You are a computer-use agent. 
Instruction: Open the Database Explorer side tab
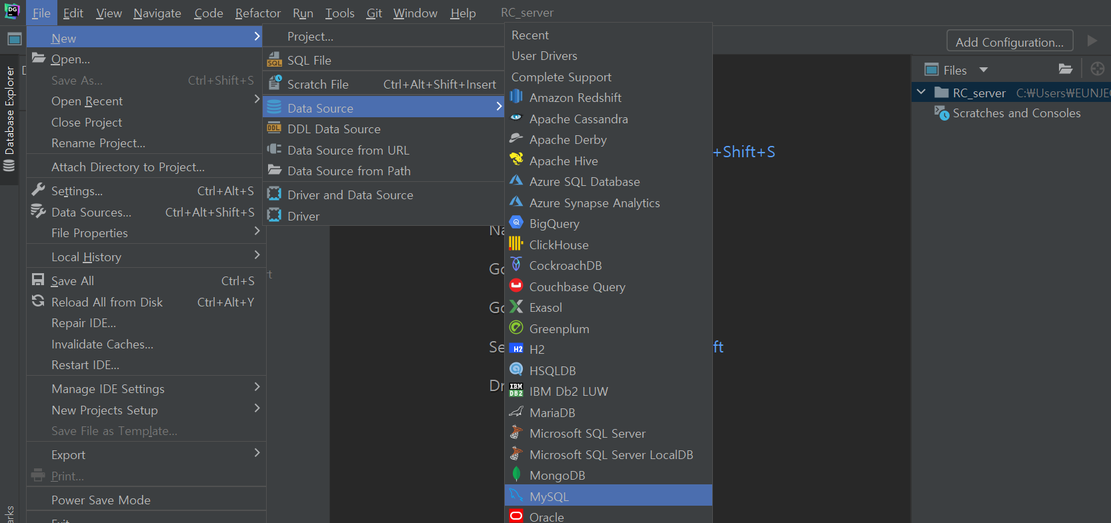pyautogui.click(x=9, y=120)
